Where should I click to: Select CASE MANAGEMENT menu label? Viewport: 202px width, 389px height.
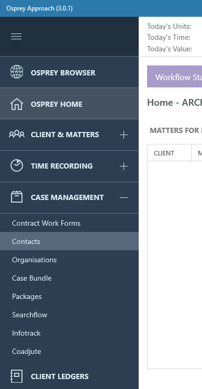click(x=67, y=197)
